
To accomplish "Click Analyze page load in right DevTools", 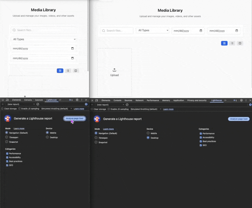I will (239, 119).
